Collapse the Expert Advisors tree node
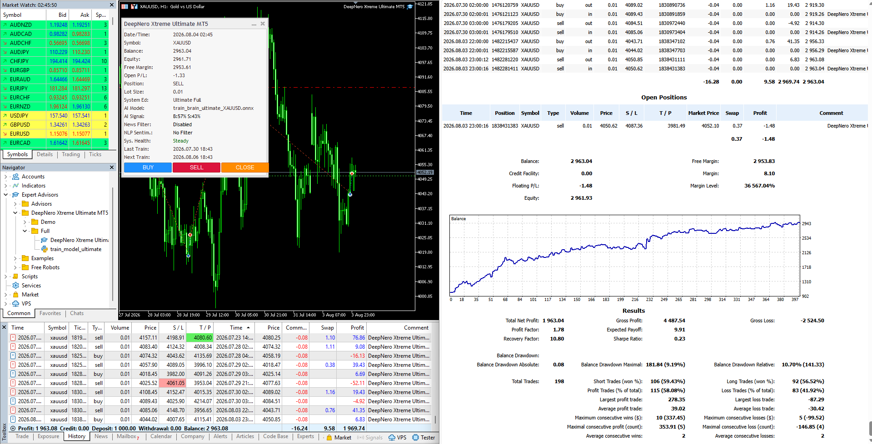 click(x=5, y=195)
